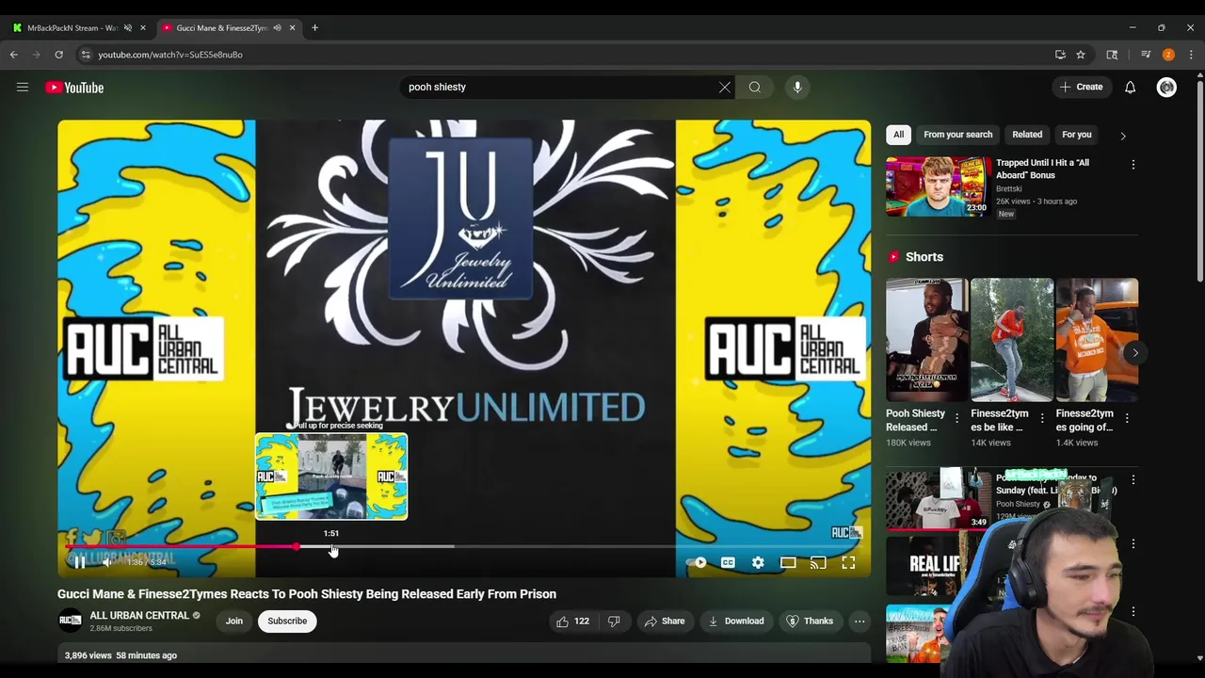Open the player settings gear
The height and width of the screenshot is (678, 1205).
[758, 562]
